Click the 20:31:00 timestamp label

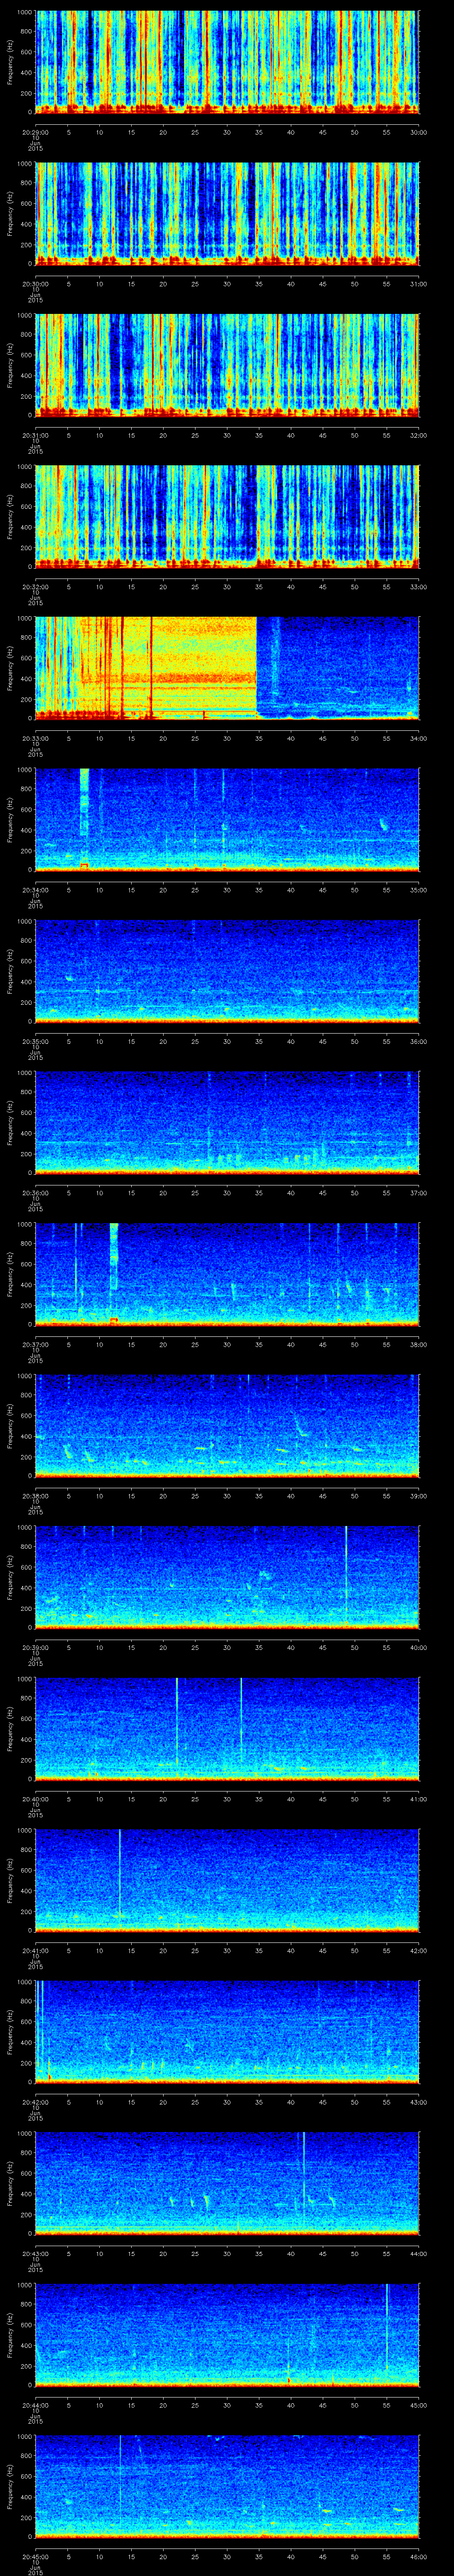[x=35, y=435]
